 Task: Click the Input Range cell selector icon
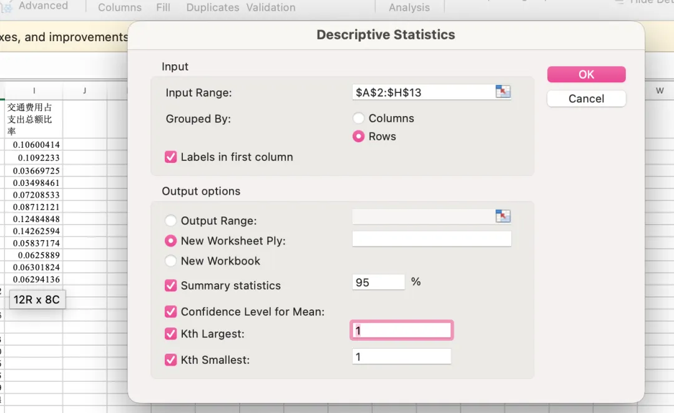coord(503,92)
